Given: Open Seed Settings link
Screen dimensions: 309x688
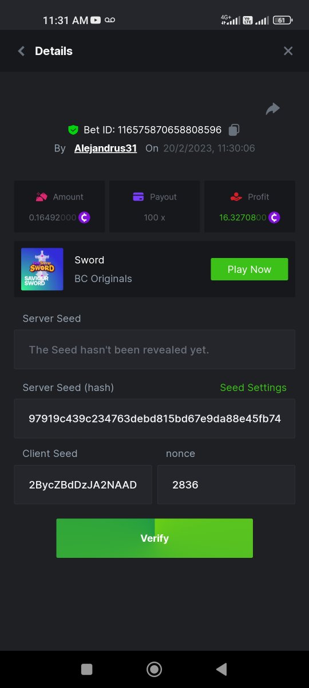Looking at the screenshot, I should tap(253, 388).
